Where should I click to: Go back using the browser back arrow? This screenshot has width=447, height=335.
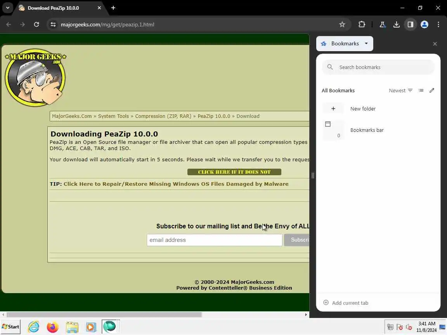pyautogui.click(x=9, y=24)
